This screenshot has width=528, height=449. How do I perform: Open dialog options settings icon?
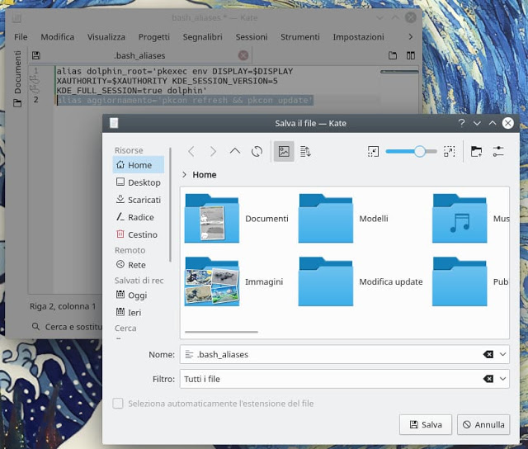[x=498, y=152]
